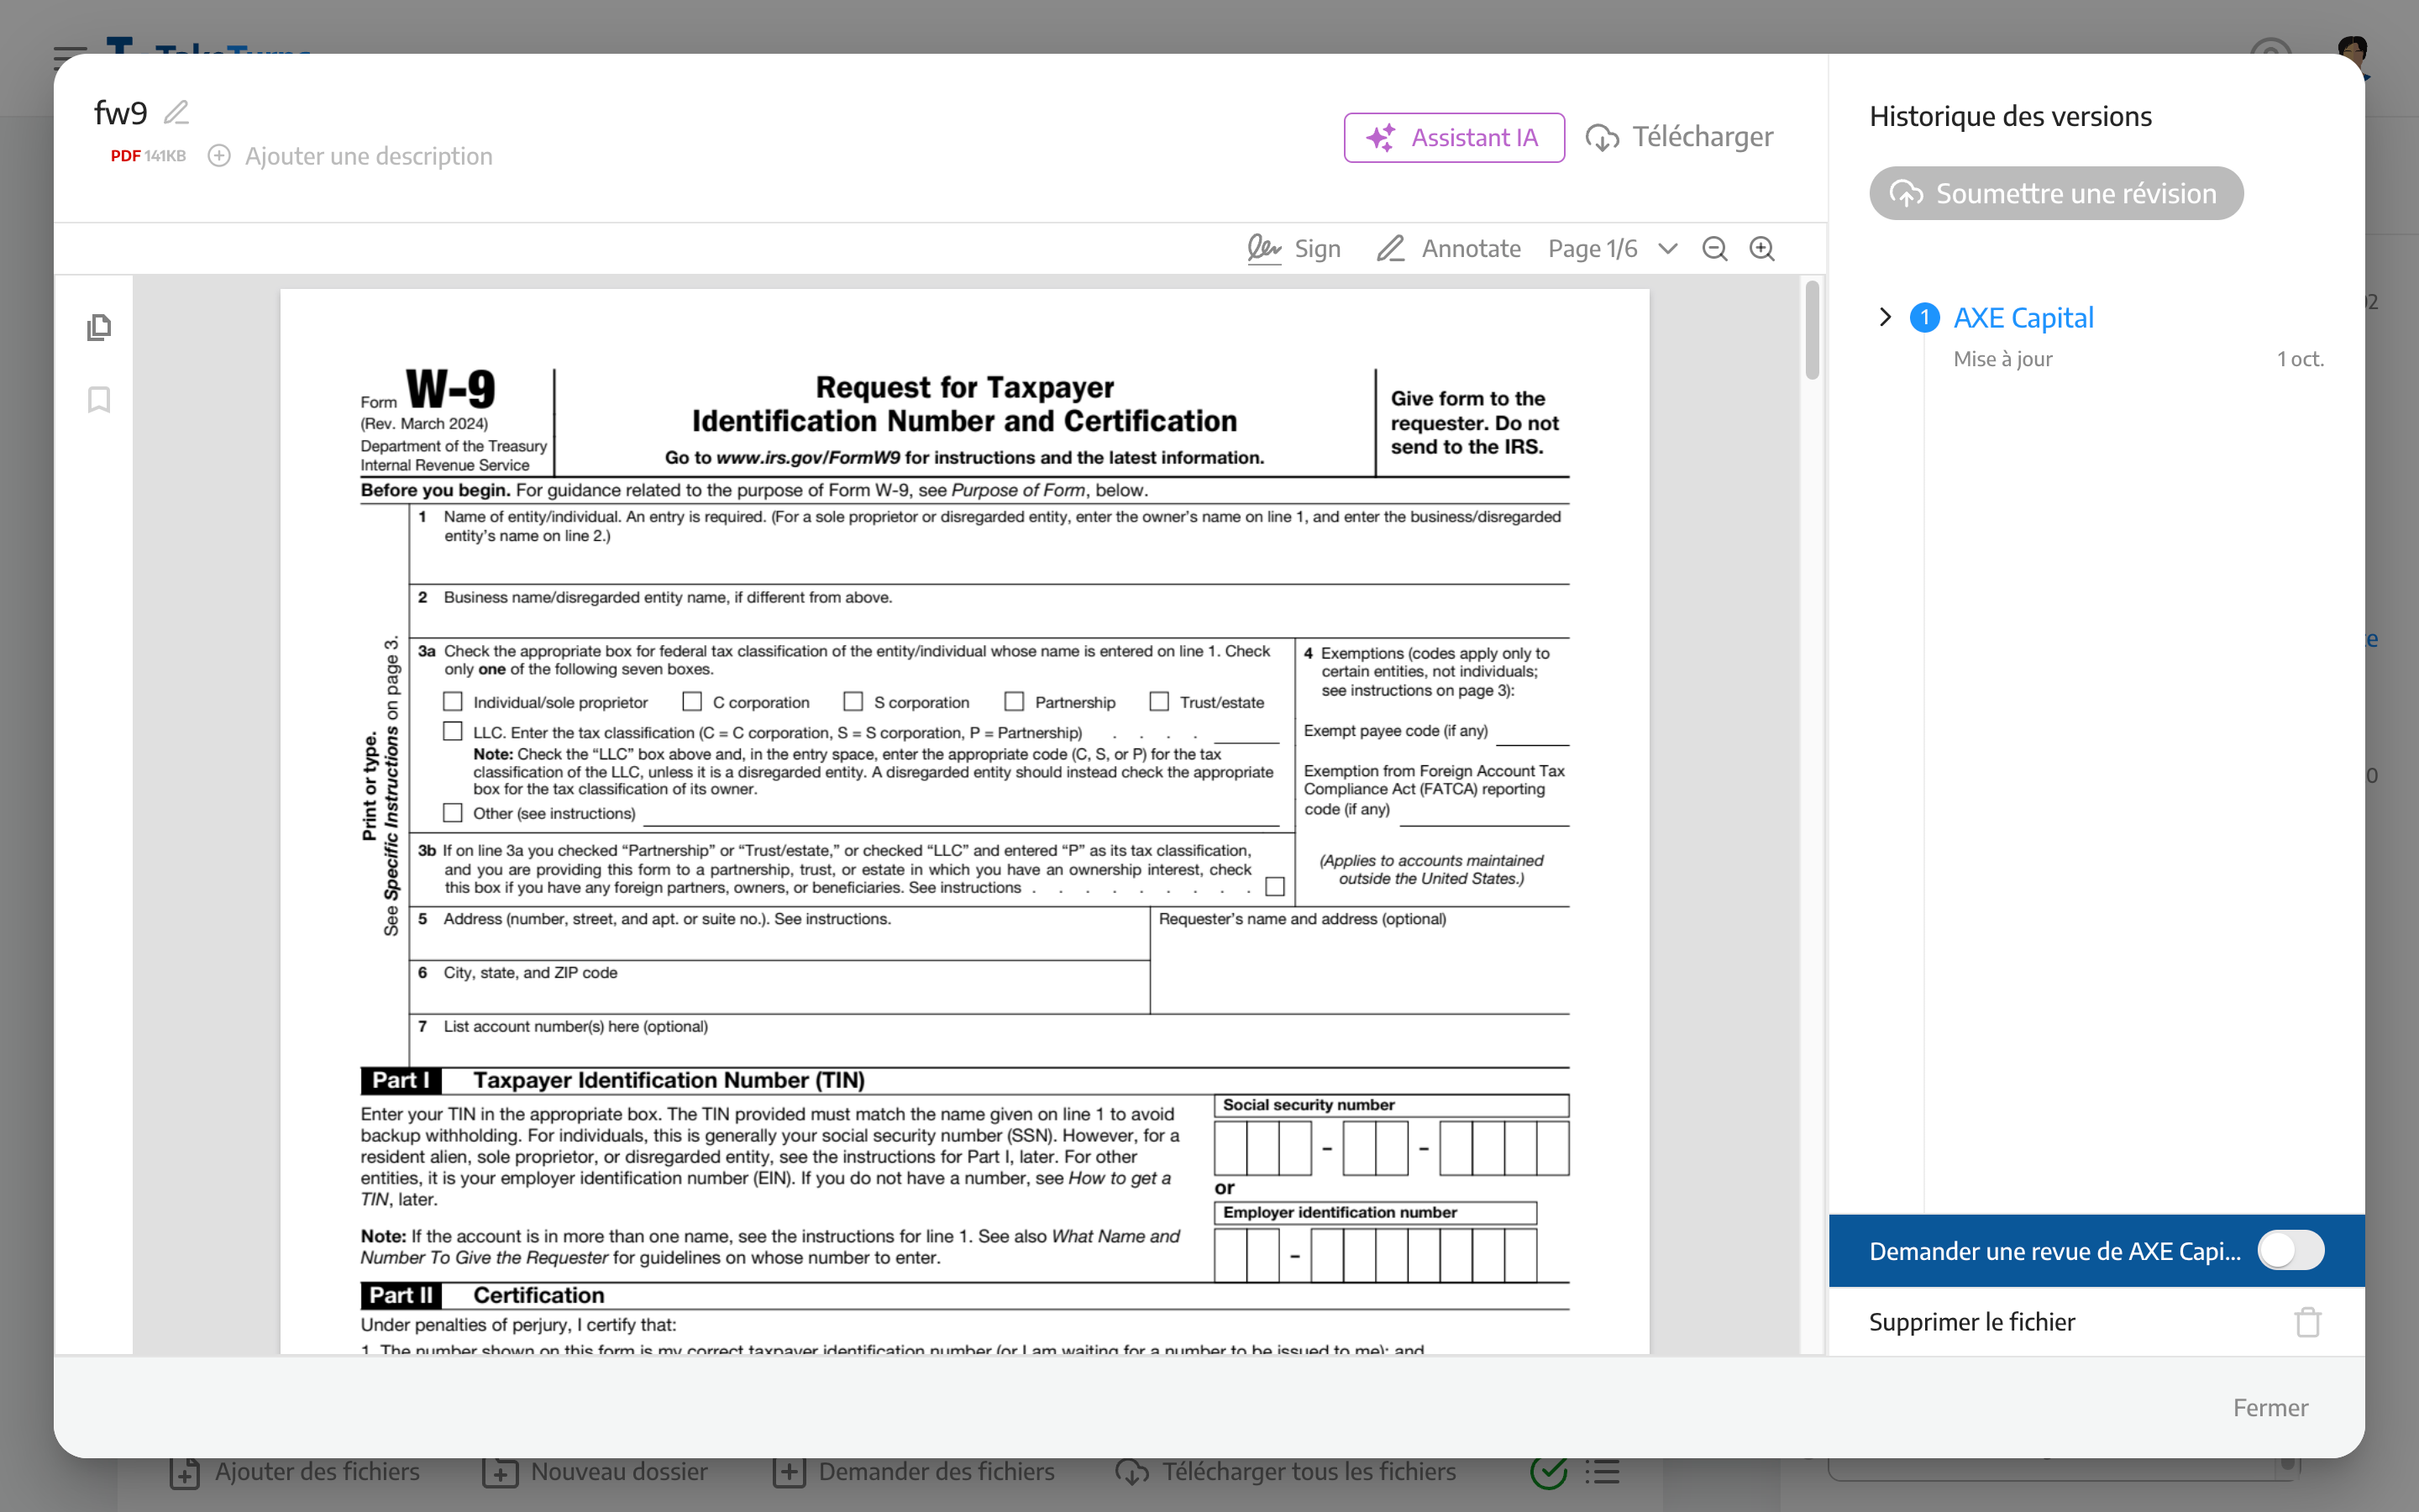Check the Individual/sole proprietor checkbox
The height and width of the screenshot is (1512, 2419).
[x=454, y=701]
